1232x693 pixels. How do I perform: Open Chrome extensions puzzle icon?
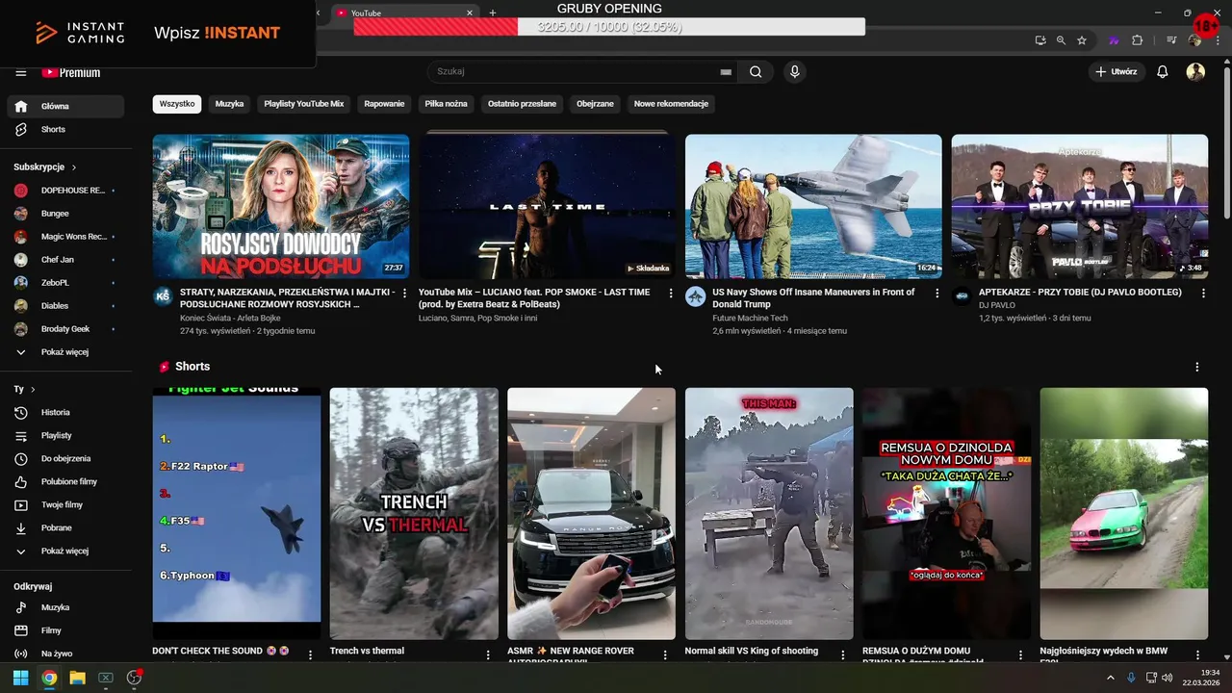point(1137,40)
